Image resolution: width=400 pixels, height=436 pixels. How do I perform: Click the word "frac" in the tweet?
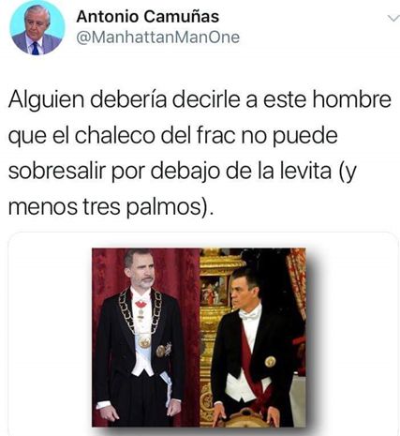(x=216, y=135)
